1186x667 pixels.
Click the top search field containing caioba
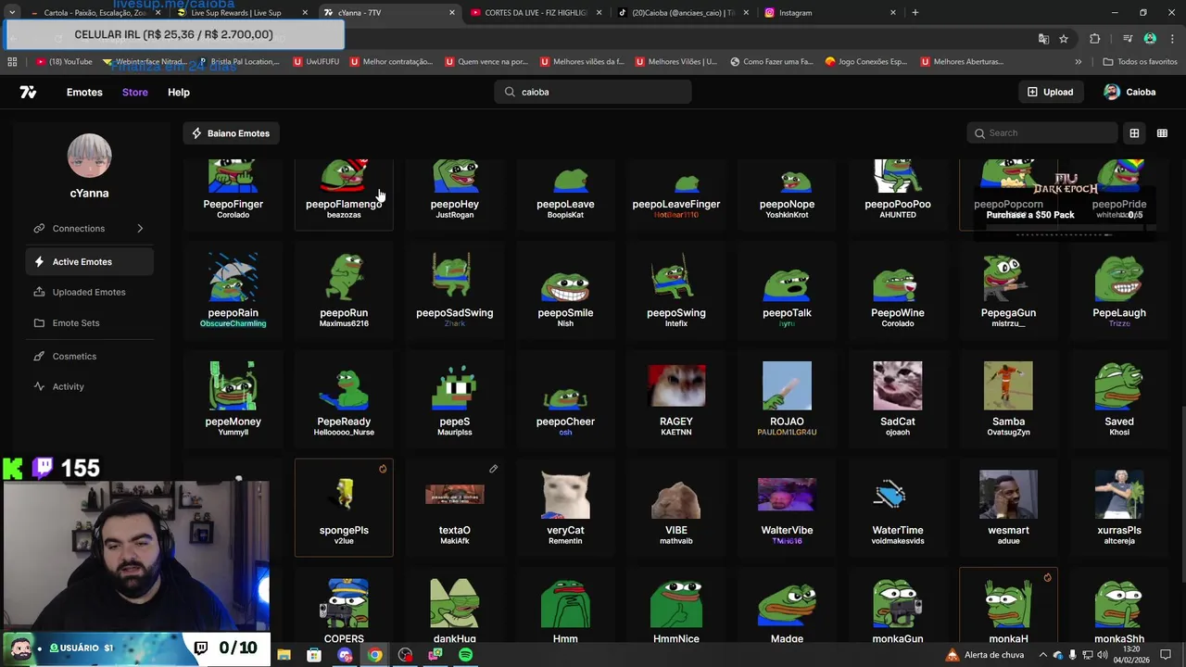point(593,92)
